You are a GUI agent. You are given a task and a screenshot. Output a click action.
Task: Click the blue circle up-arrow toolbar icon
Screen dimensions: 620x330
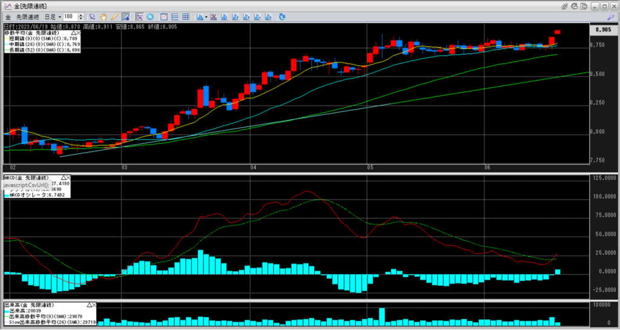pyautogui.click(x=150, y=16)
